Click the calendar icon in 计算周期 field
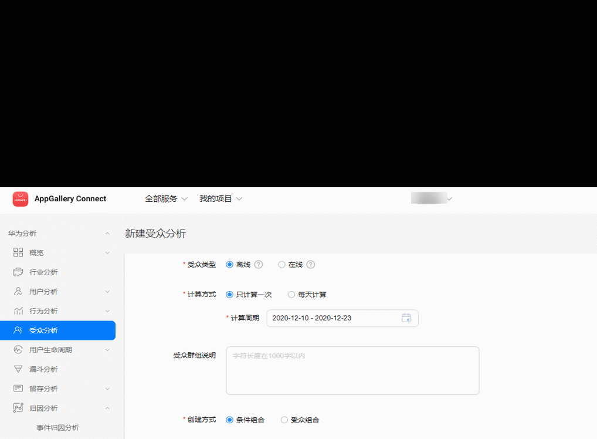The width and height of the screenshot is (597, 439). (x=406, y=318)
